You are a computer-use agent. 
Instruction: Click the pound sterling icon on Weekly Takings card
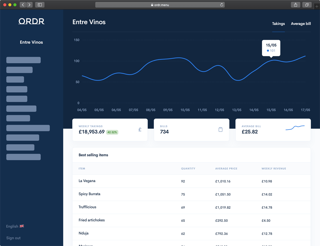[x=140, y=129]
